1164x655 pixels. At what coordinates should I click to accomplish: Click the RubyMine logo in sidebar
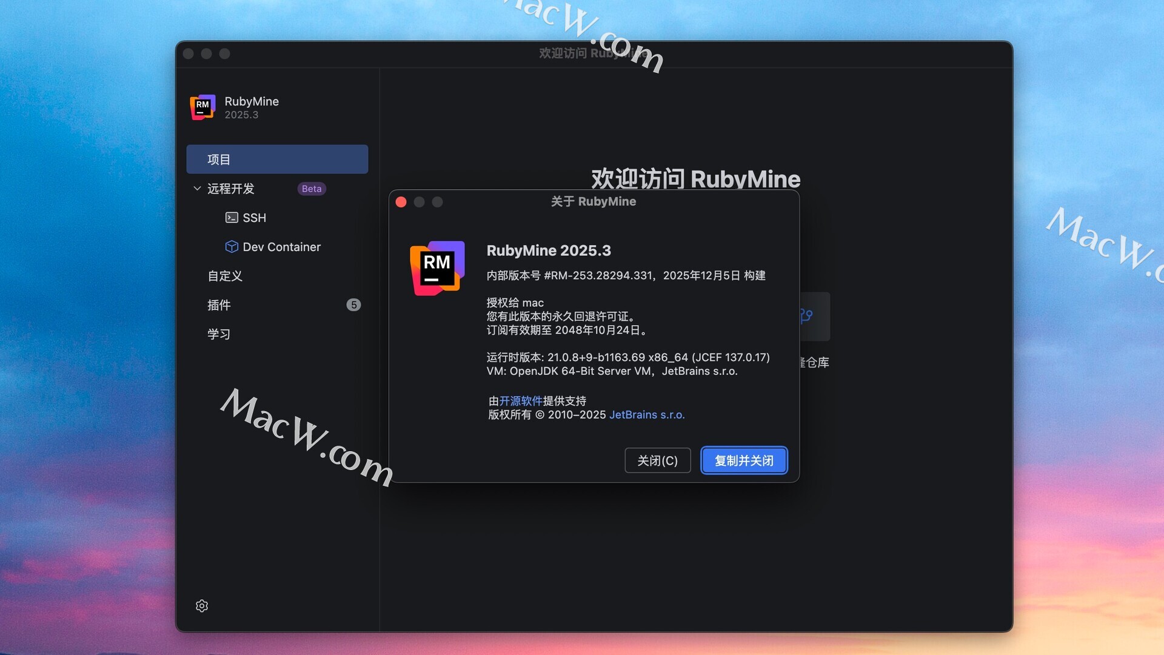[202, 107]
